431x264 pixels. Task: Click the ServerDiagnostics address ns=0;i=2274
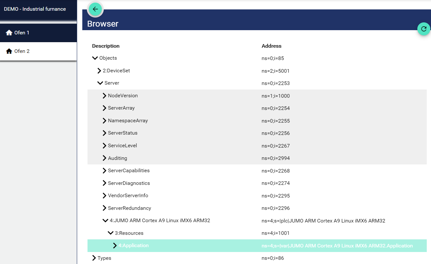click(276, 183)
